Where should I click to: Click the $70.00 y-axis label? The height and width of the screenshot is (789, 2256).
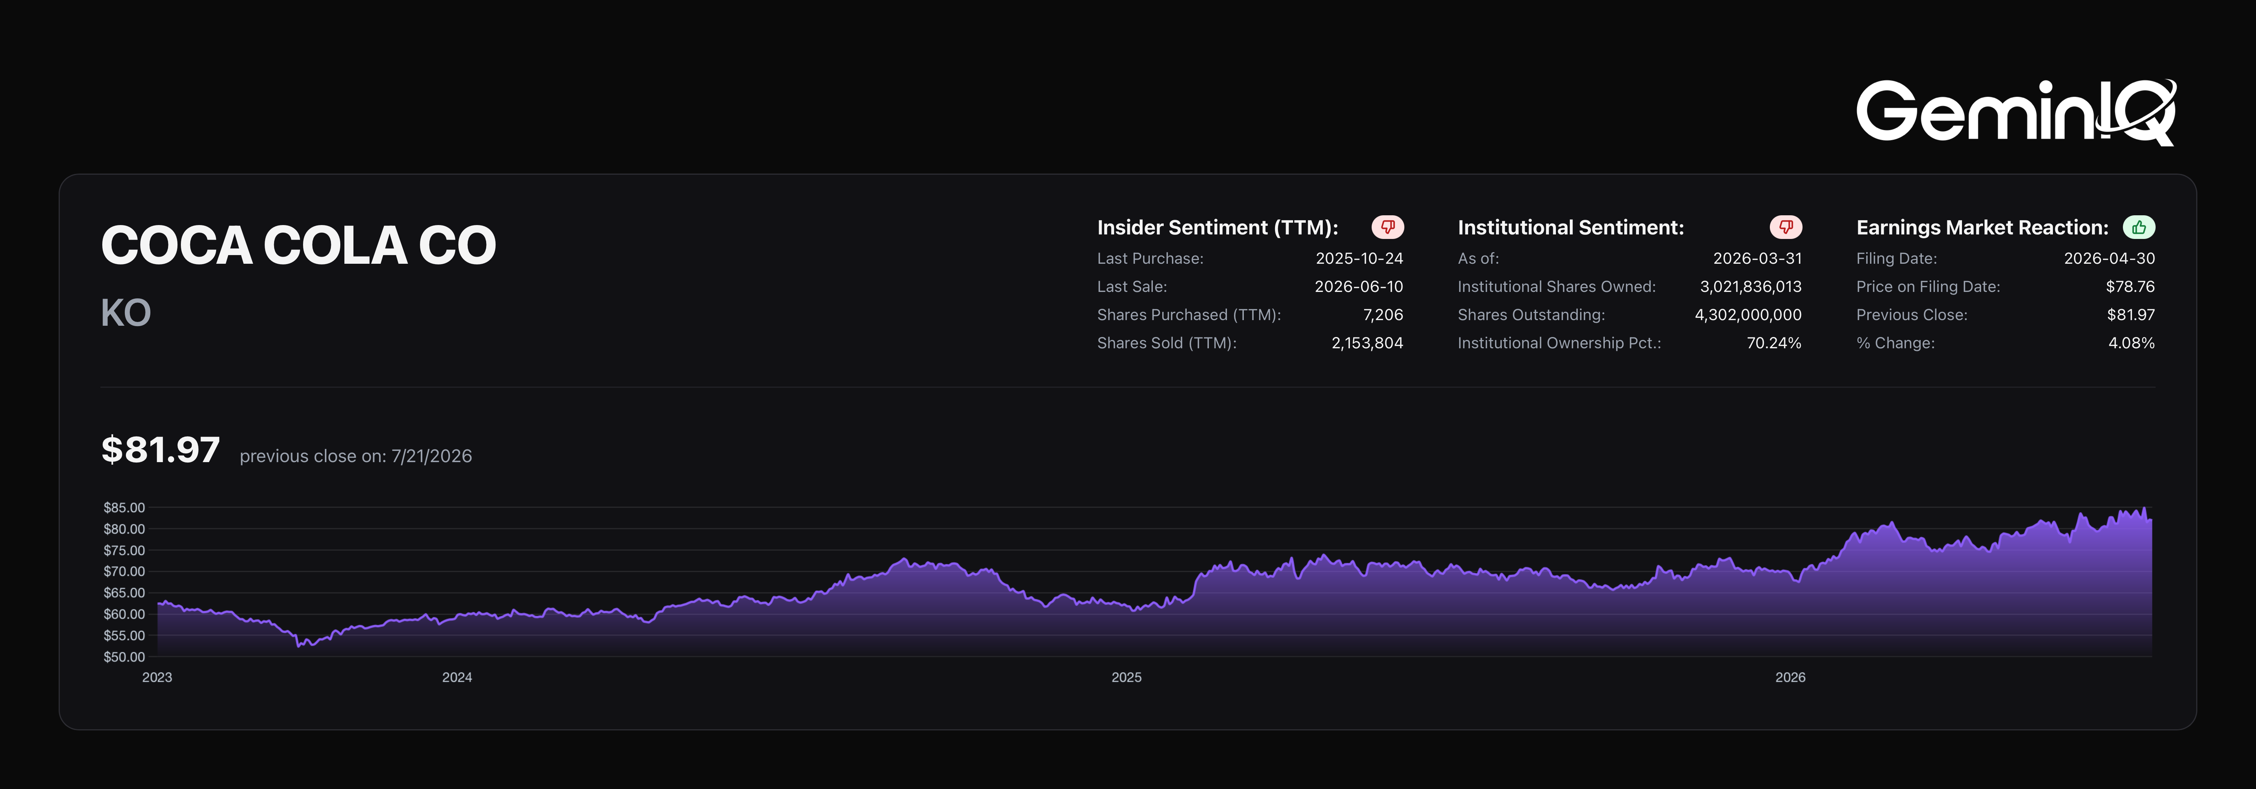pos(124,571)
